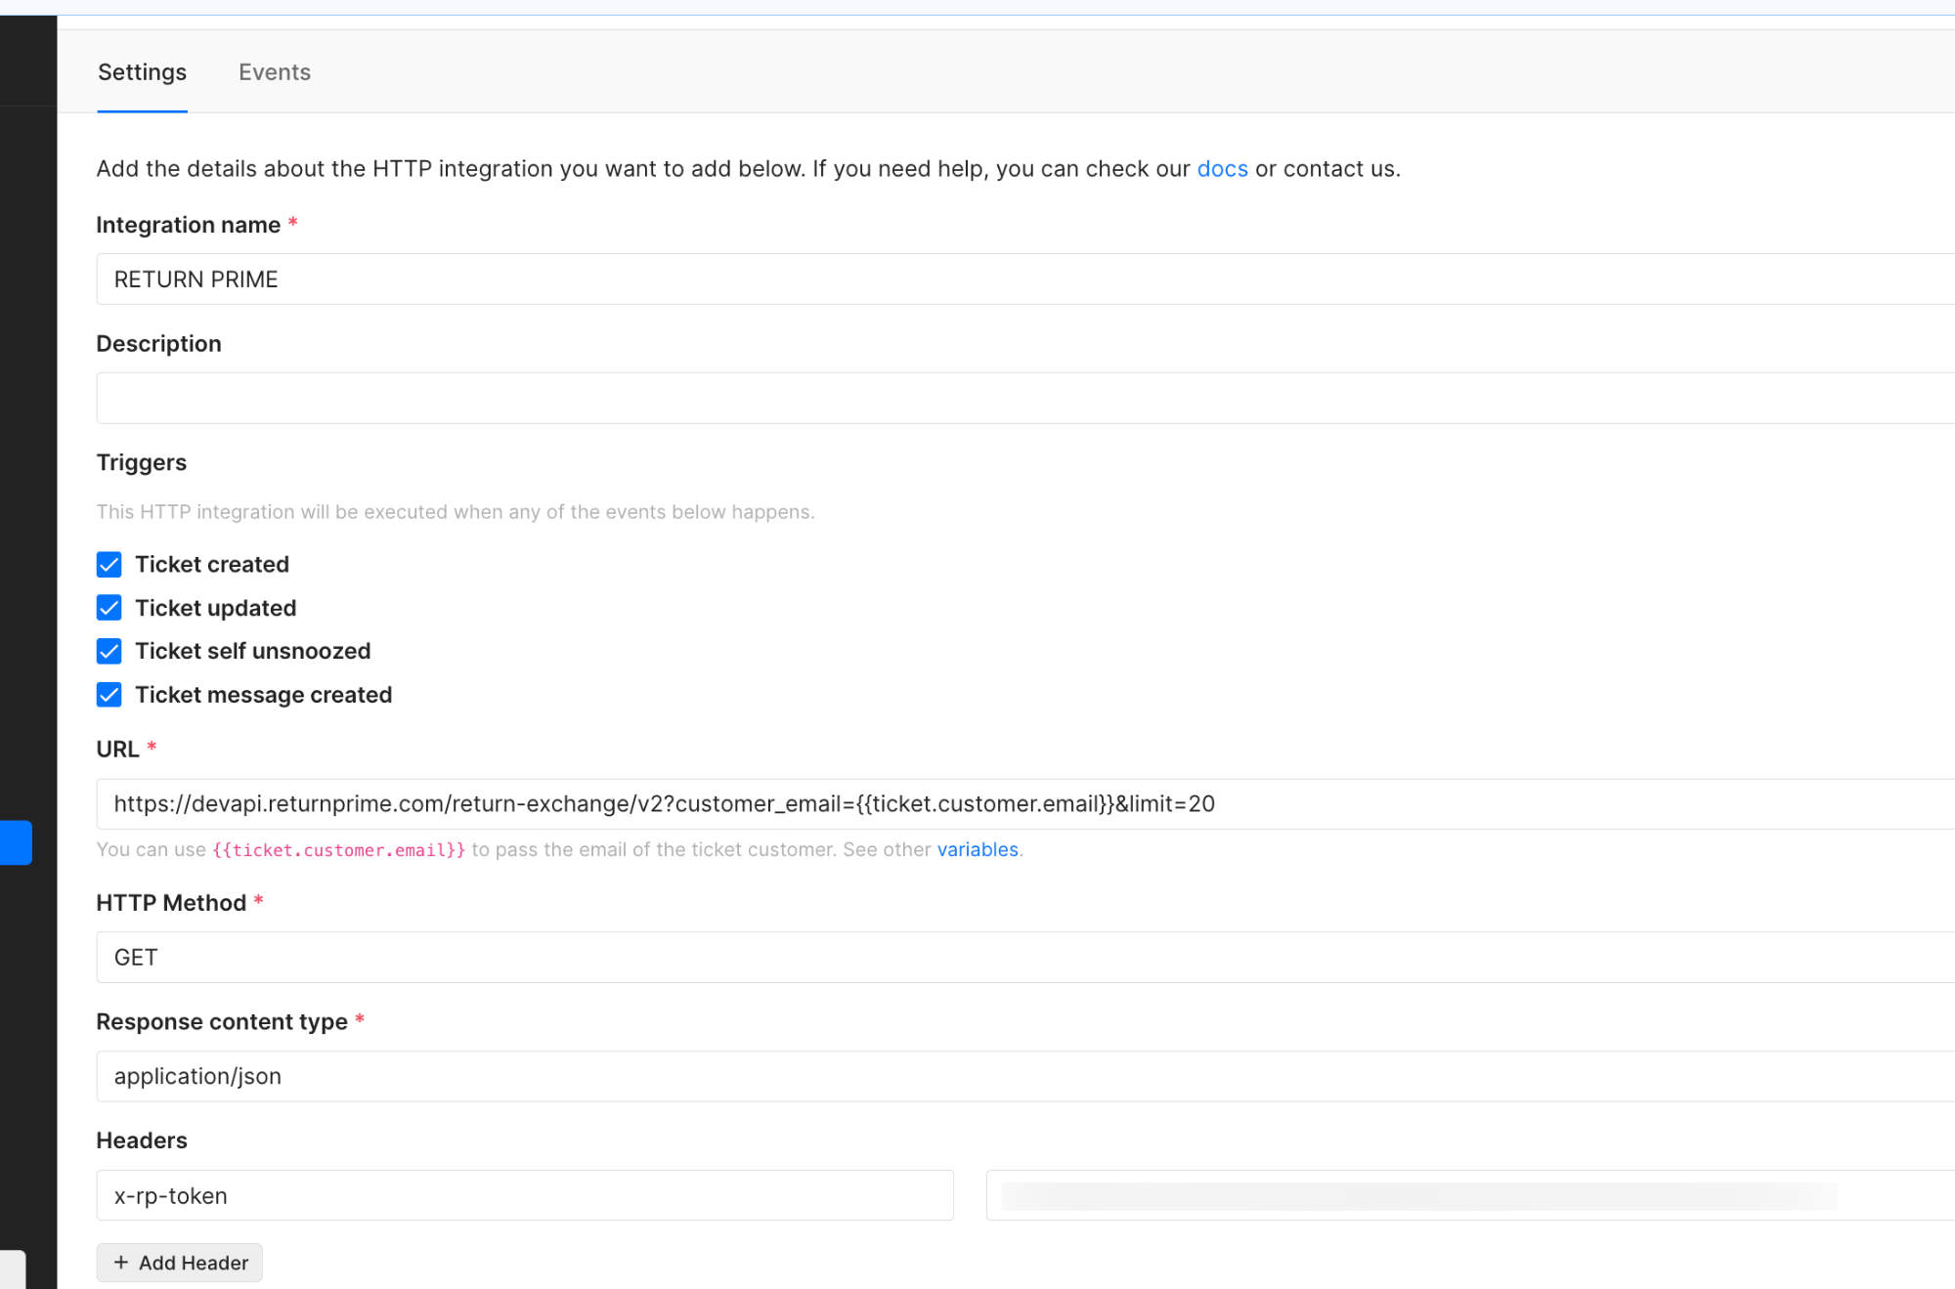Toggle the Ticket updated checkbox
The width and height of the screenshot is (1955, 1289).
point(109,608)
